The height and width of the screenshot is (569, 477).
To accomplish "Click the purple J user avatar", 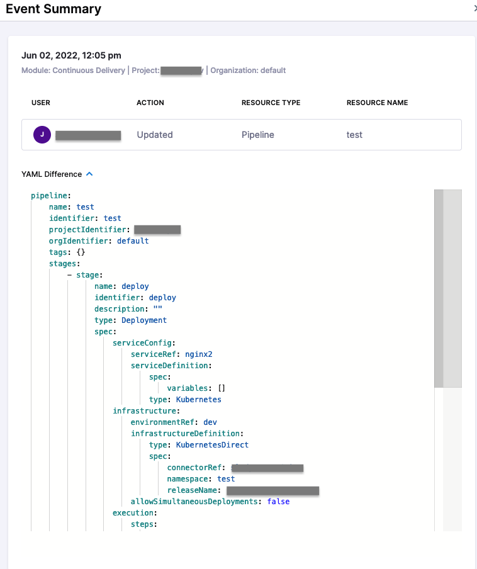I will pos(42,135).
